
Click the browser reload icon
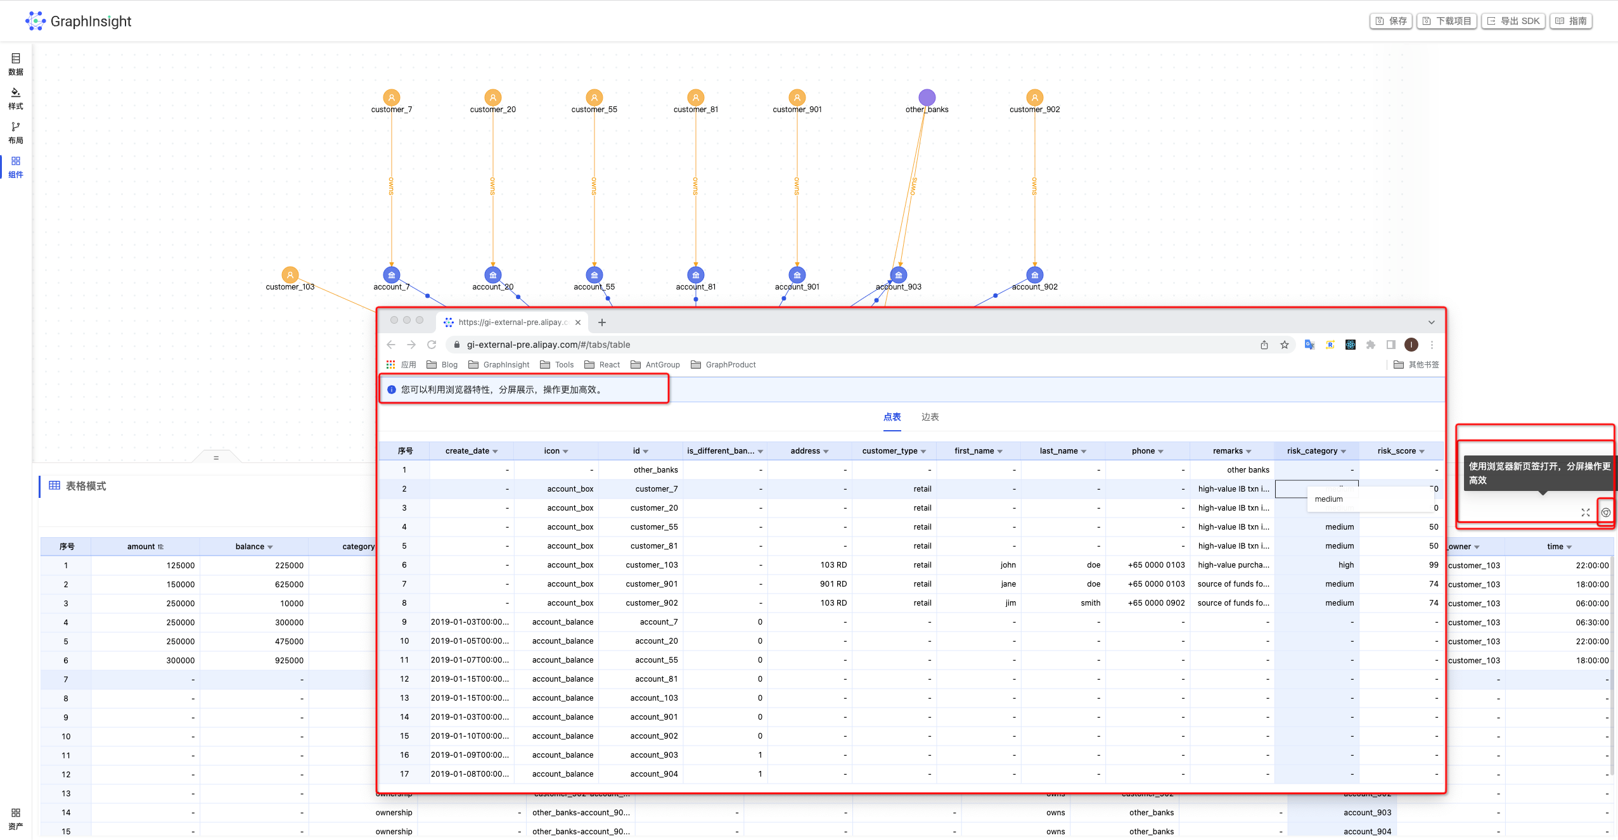(x=432, y=345)
